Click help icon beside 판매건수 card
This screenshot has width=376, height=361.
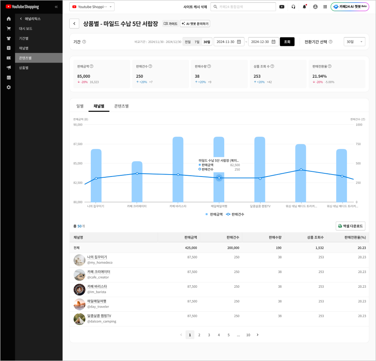pyautogui.click(x=150, y=66)
